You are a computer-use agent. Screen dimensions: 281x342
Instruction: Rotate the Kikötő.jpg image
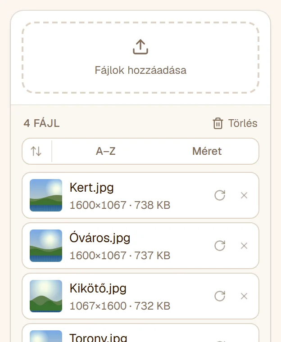[220, 296]
